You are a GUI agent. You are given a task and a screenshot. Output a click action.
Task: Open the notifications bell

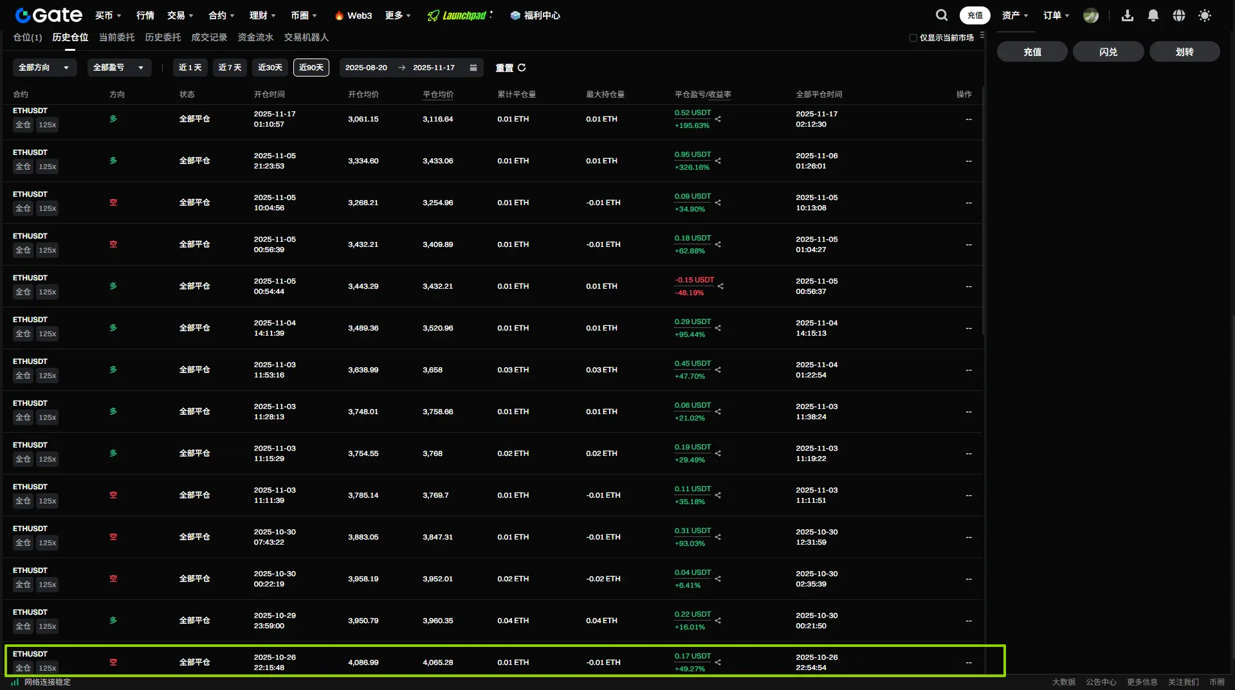[1153, 15]
